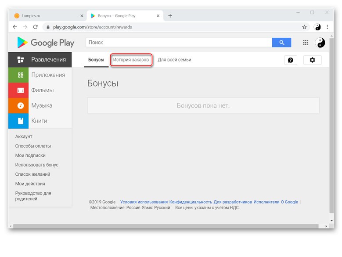The height and width of the screenshot is (257, 342).
Task: Open Мои подписки link
Action: 30,156
